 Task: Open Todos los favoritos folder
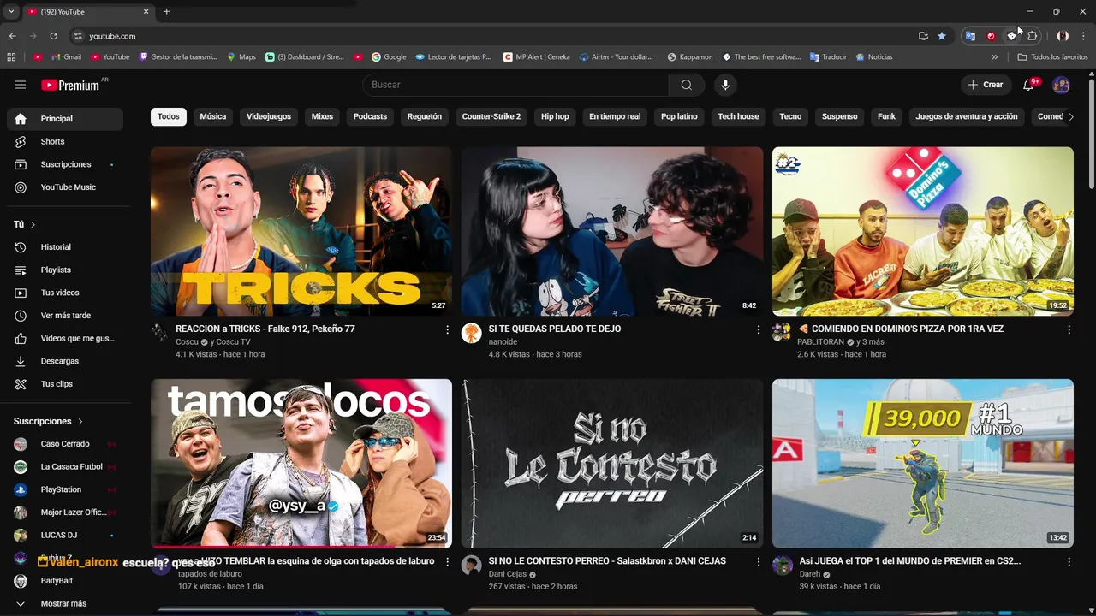tap(1052, 57)
